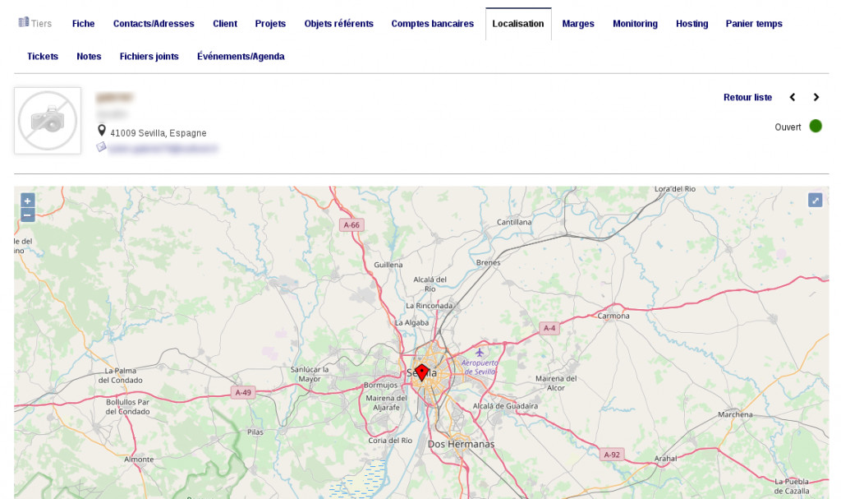Click the A-4 road badge on the map

click(x=549, y=328)
